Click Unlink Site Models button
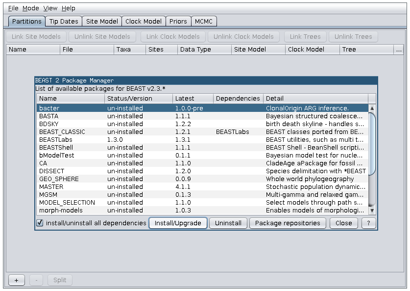The width and height of the screenshot is (410, 291). click(102, 37)
